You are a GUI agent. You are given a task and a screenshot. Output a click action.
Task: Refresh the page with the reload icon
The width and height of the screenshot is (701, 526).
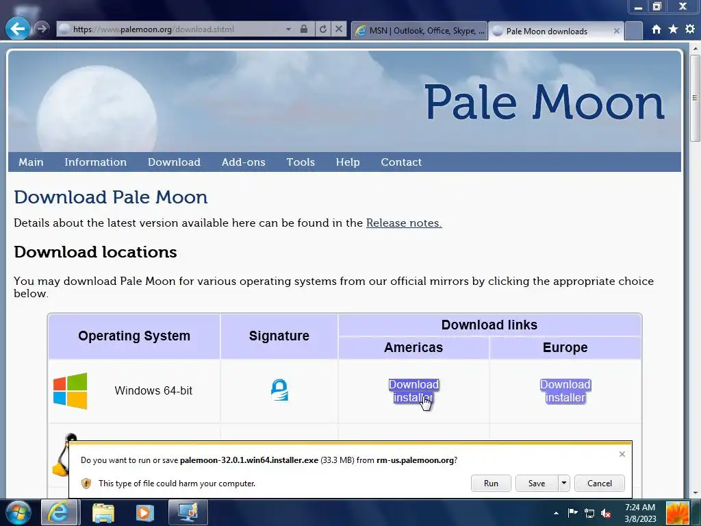pyautogui.click(x=323, y=29)
